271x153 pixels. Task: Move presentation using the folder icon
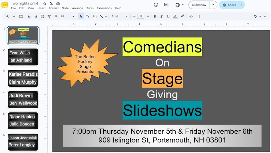point(51,3)
